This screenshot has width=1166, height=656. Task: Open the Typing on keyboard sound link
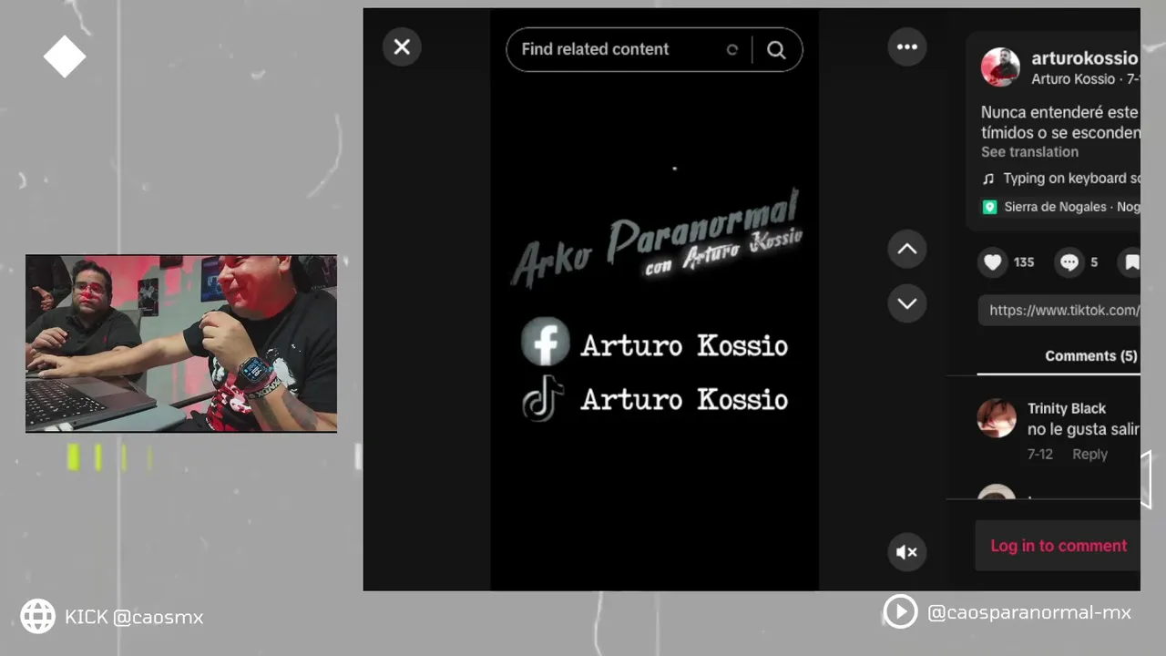click(1070, 179)
